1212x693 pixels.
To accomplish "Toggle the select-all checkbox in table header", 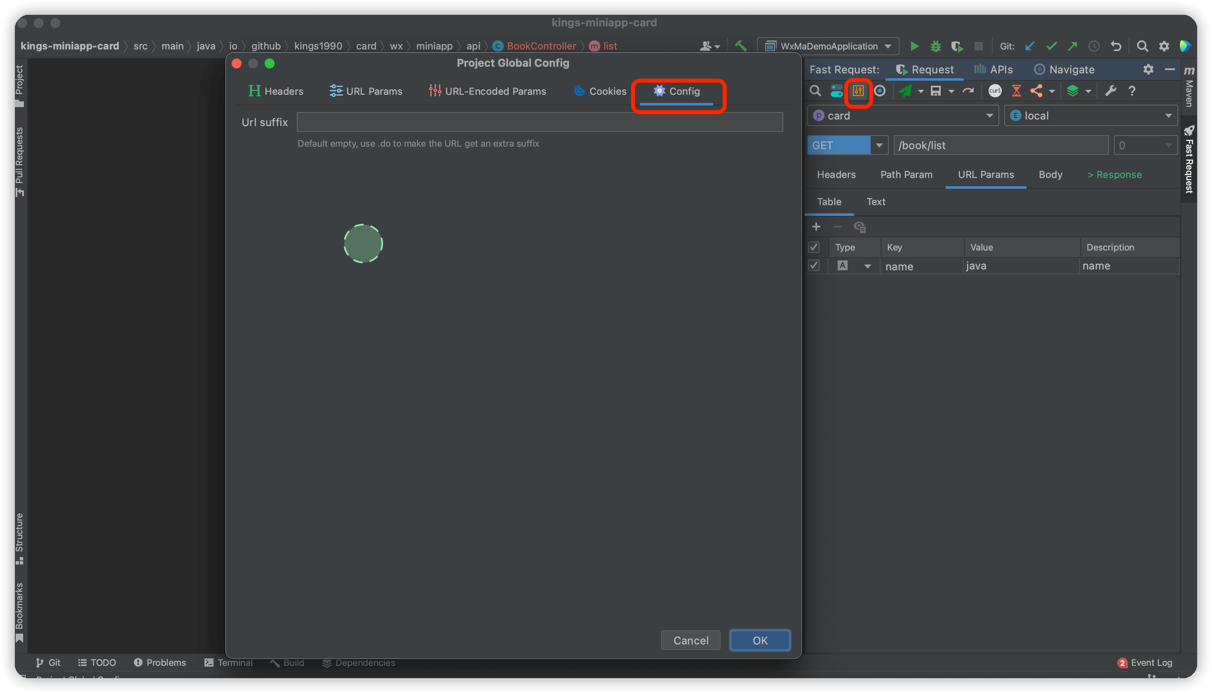I will tap(814, 247).
